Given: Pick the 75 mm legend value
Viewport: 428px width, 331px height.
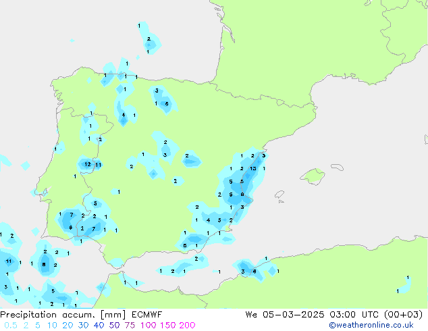Looking at the screenshot, I should coord(130,326).
